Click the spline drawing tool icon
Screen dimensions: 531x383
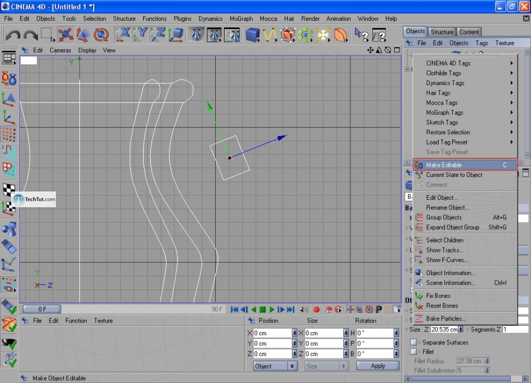270,35
